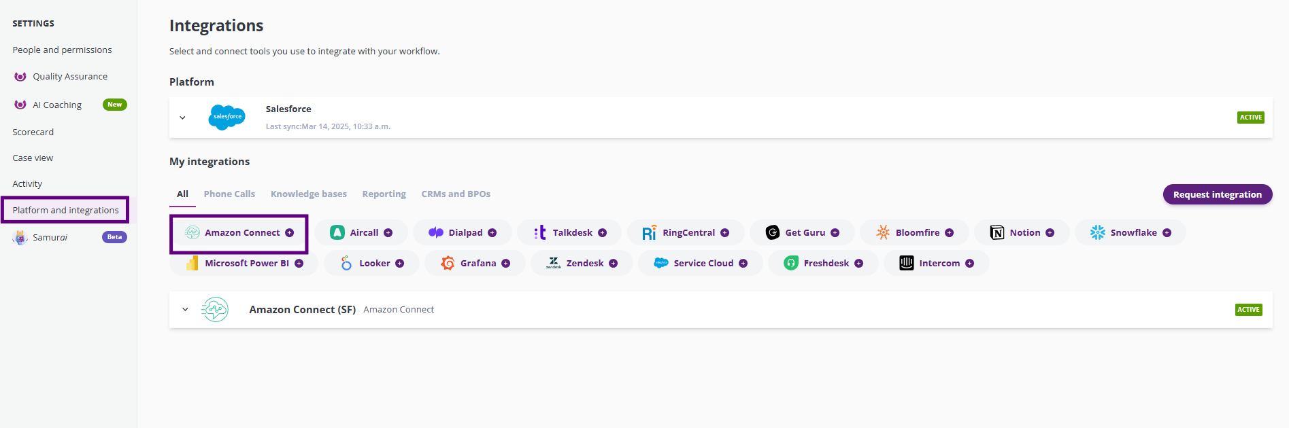Image resolution: width=1289 pixels, height=428 pixels.
Task: Switch to the Reporting tab
Action: pos(384,194)
